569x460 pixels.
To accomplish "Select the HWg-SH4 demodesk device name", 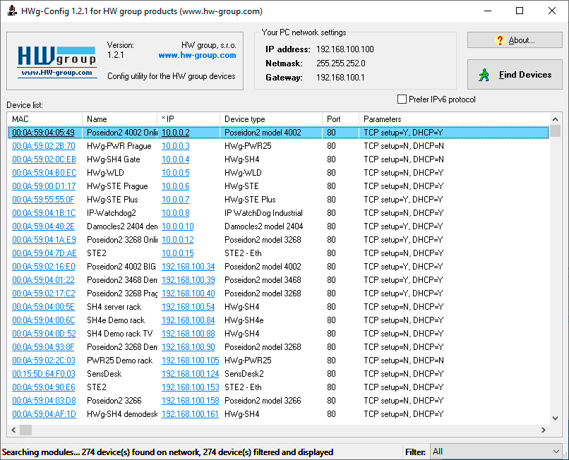I will coord(122,415).
